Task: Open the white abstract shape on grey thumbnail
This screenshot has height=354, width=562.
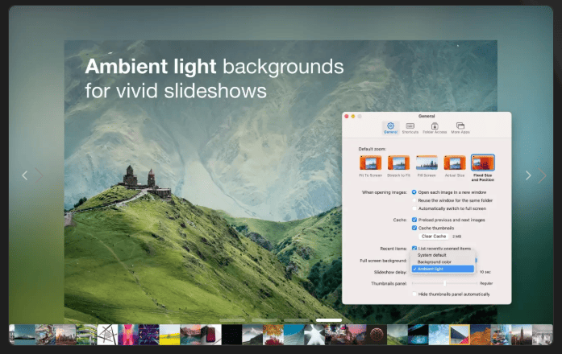Action: point(314,335)
